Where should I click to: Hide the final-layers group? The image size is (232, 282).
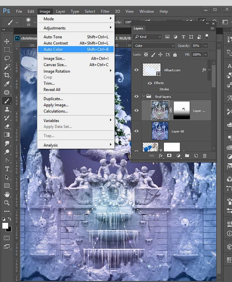(x=136, y=96)
